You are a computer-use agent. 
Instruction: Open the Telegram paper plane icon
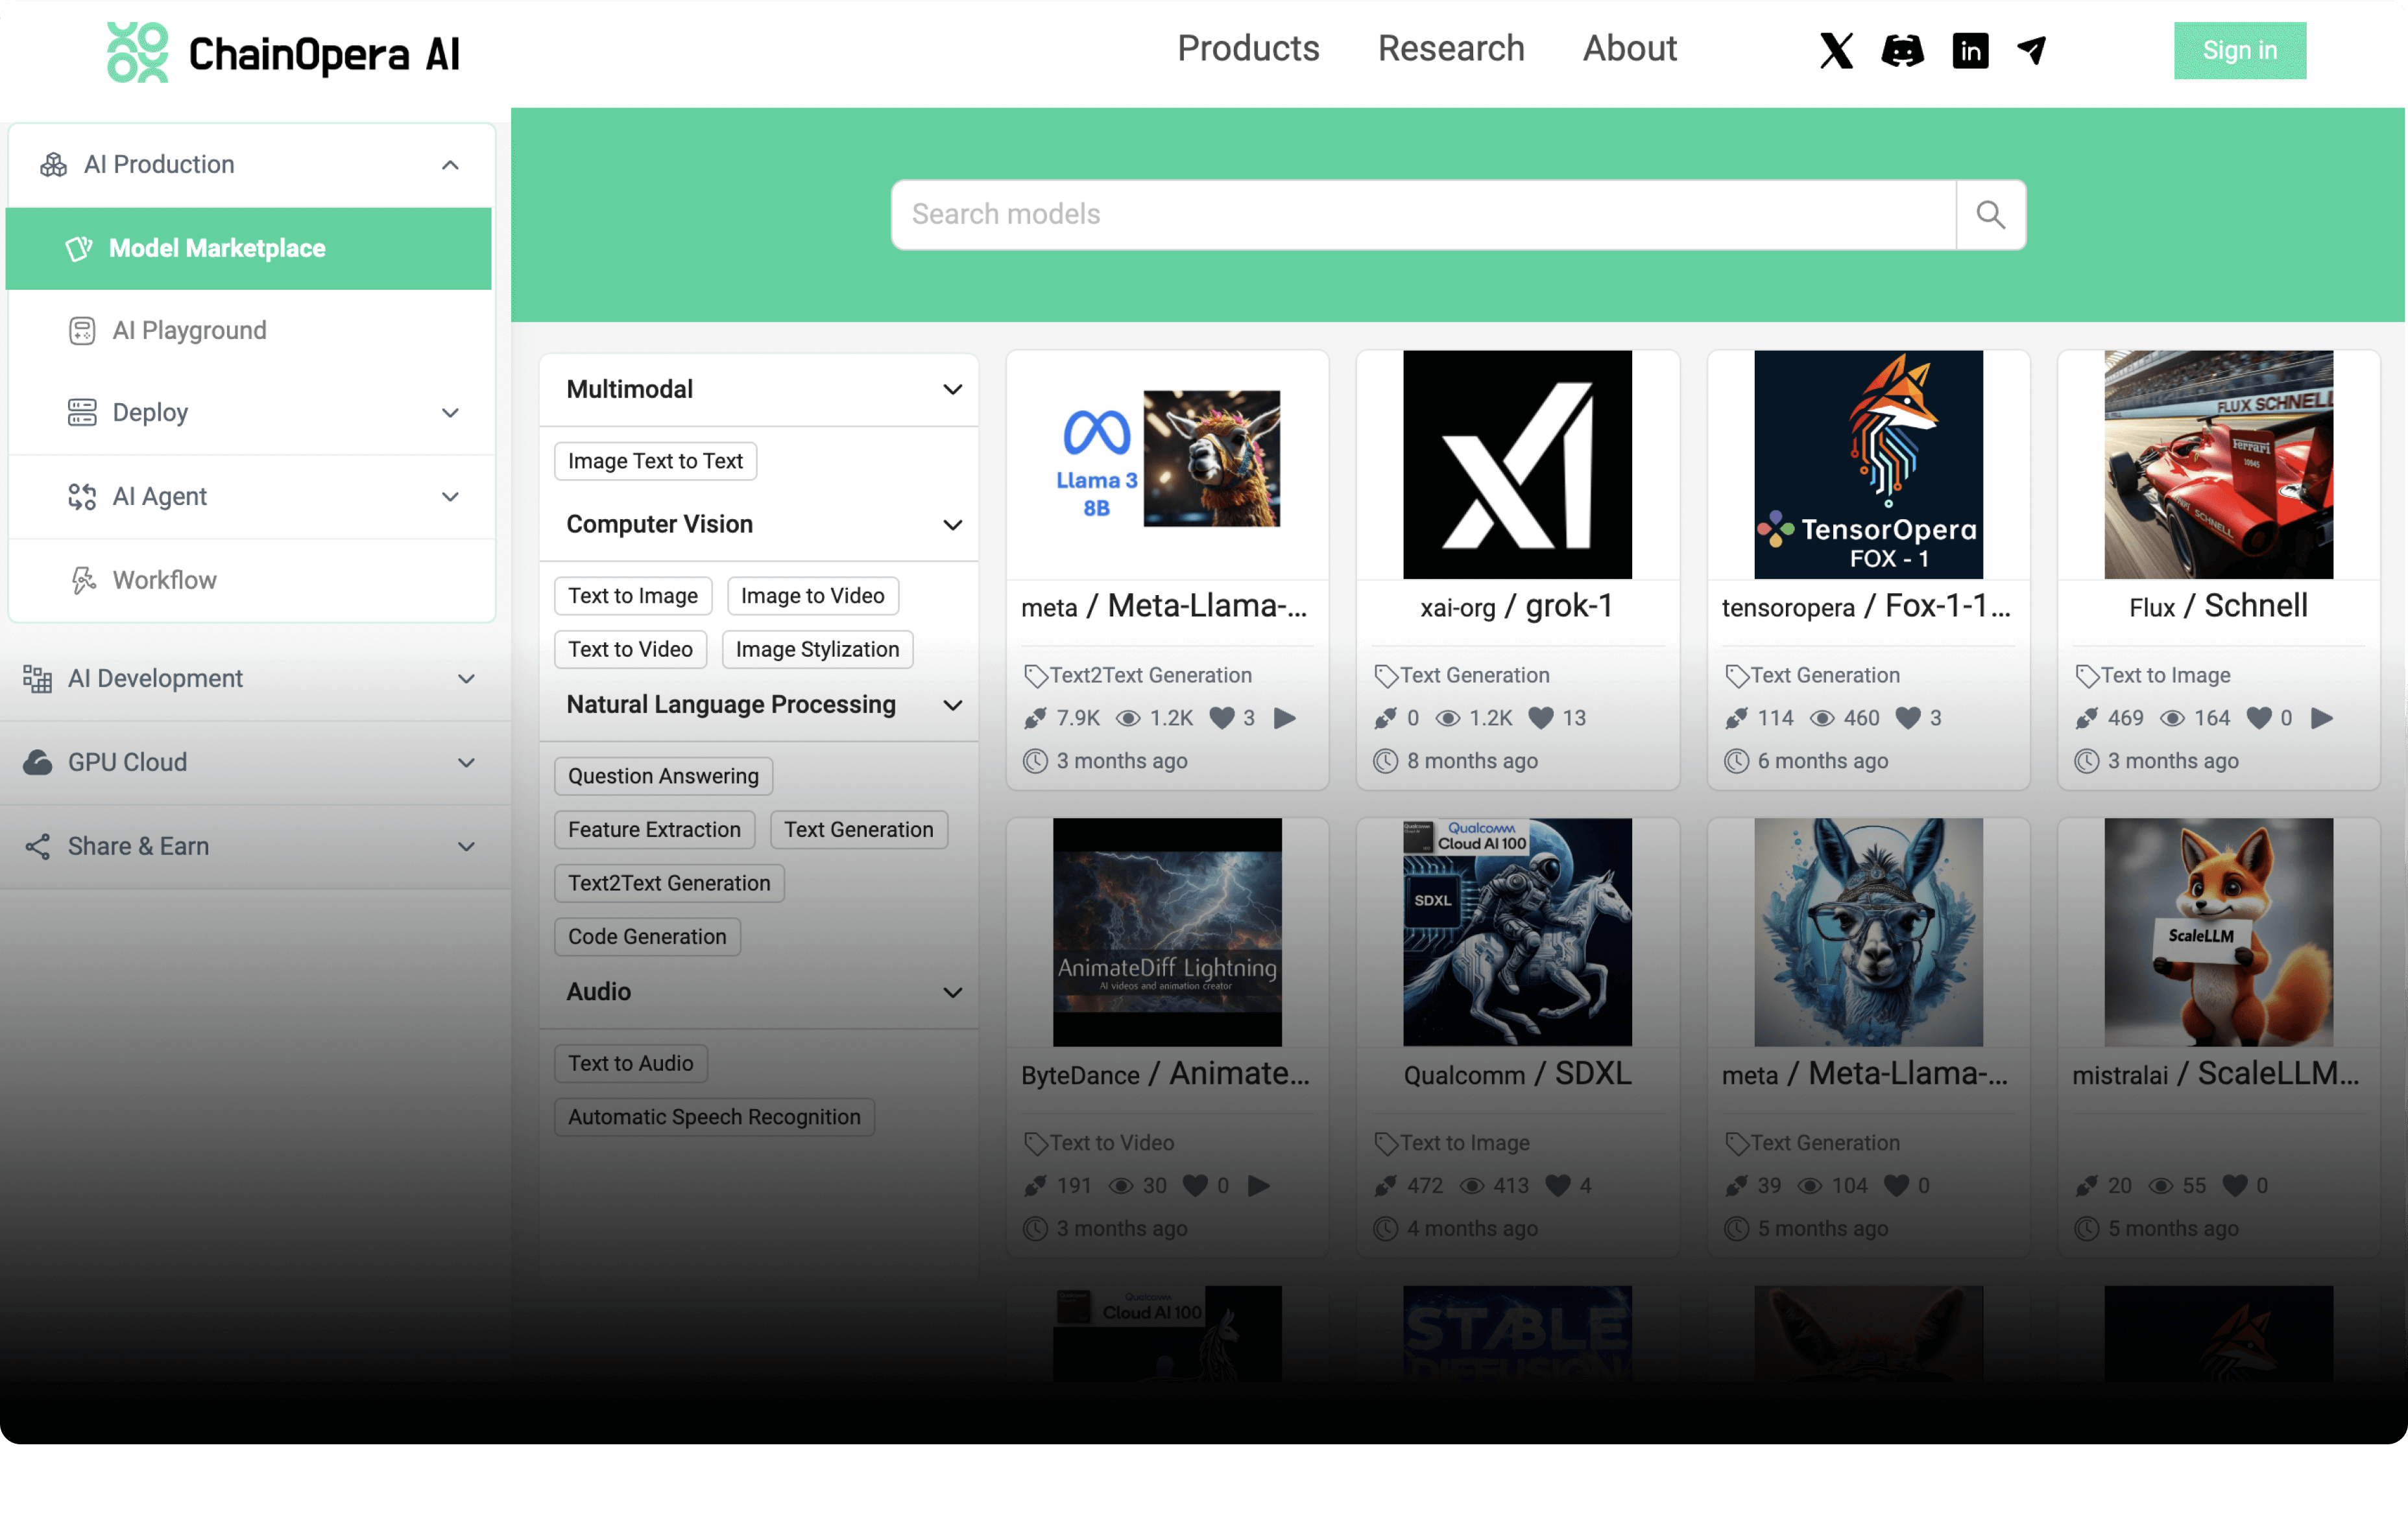pyautogui.click(x=2031, y=50)
